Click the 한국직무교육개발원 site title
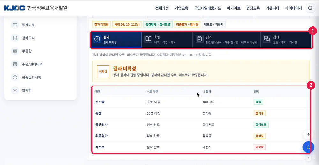 pos(47,8)
